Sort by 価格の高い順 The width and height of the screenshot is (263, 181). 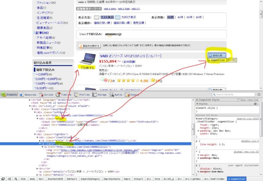pyautogui.click(x=121, y=23)
